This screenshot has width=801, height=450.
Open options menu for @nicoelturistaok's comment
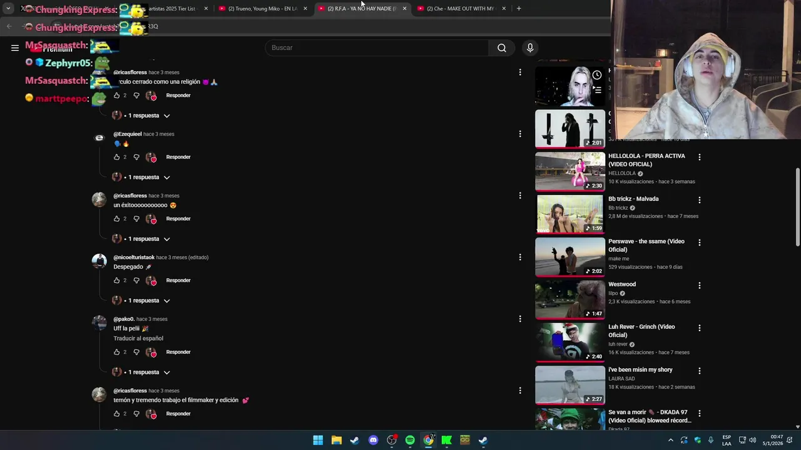520,257
